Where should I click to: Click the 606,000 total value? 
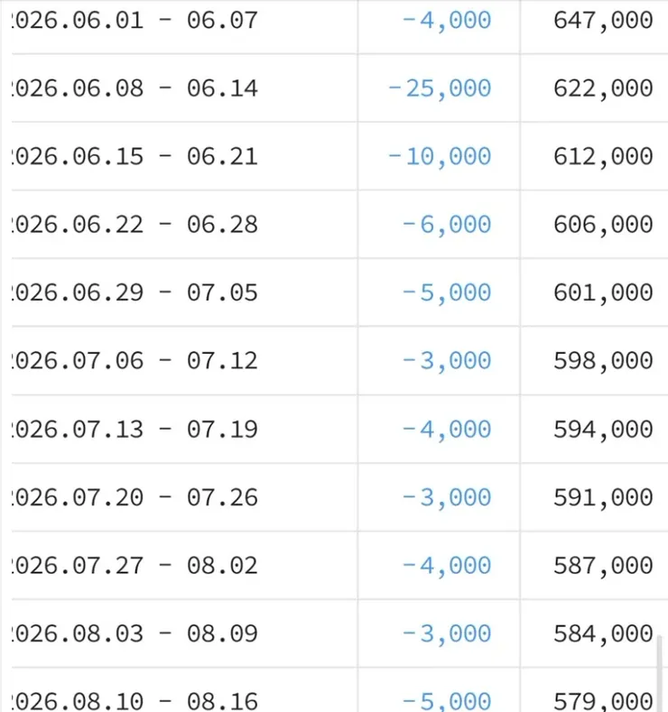603,225
